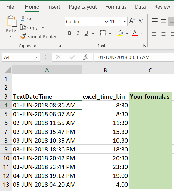Select time bin cell 11:30
This screenshot has width=174, height=191.
pos(105,123)
